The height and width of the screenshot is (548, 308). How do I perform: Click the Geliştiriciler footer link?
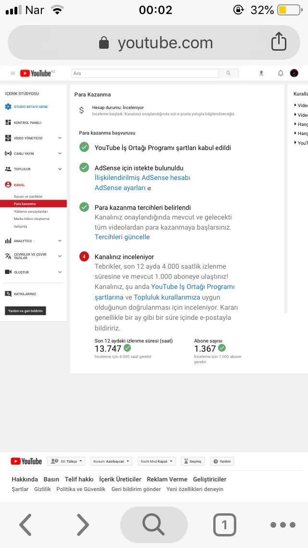[x=210, y=479]
